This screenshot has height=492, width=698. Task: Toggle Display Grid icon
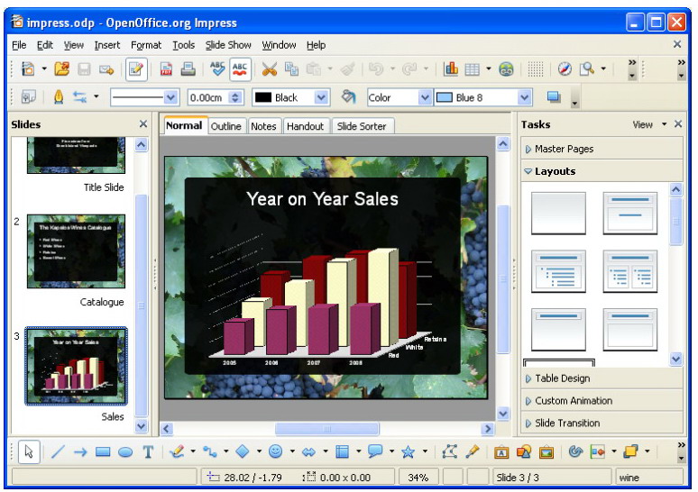pos(536,69)
